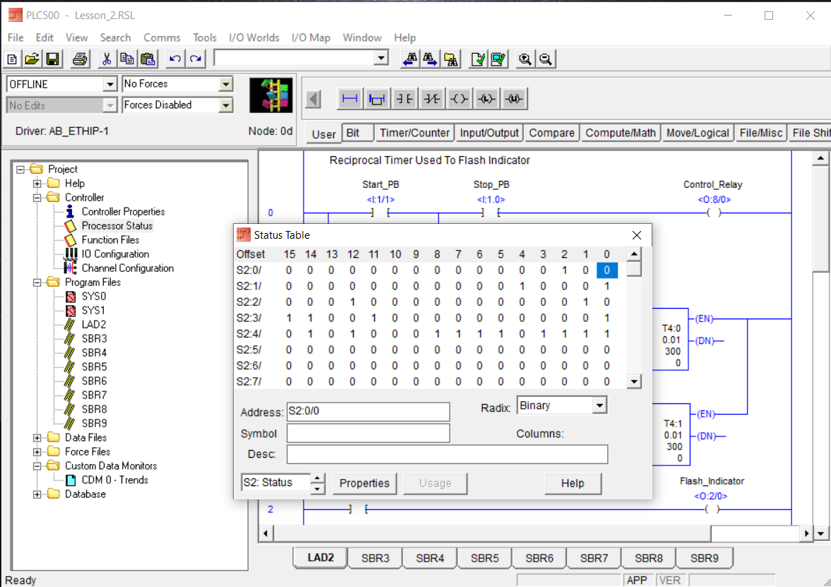Open the Forces Disabled dropdown
Screen dimensions: 831x587
(x=226, y=105)
